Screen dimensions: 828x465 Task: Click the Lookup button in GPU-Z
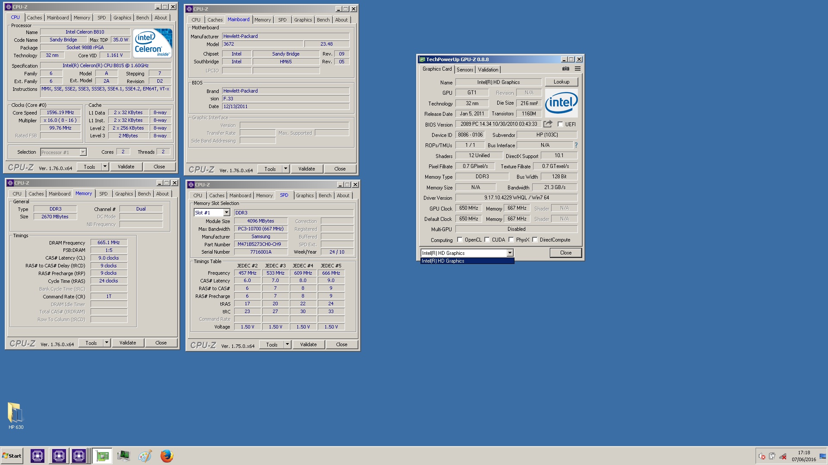pos(561,82)
